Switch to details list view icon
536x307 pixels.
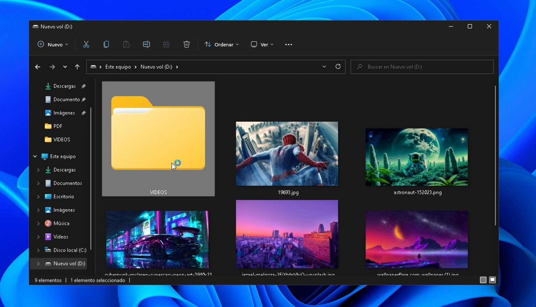click(483, 280)
